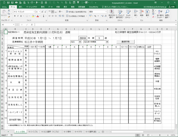Toggle Underline formatting
The image size is (178, 137).
pyautogui.click(x=21, y=16)
